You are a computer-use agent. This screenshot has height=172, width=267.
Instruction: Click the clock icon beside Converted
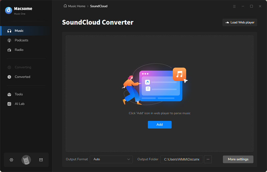coord(9,77)
